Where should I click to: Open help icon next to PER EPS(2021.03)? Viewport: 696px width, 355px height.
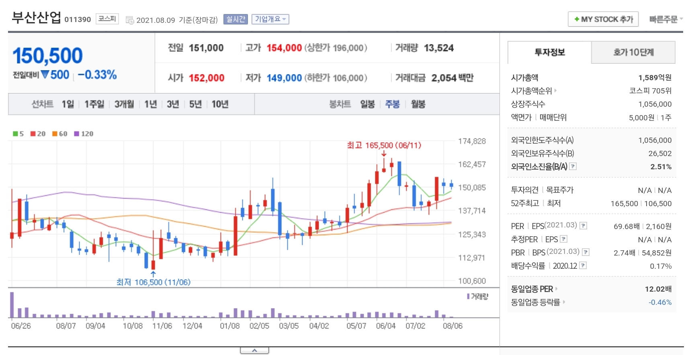(x=583, y=226)
